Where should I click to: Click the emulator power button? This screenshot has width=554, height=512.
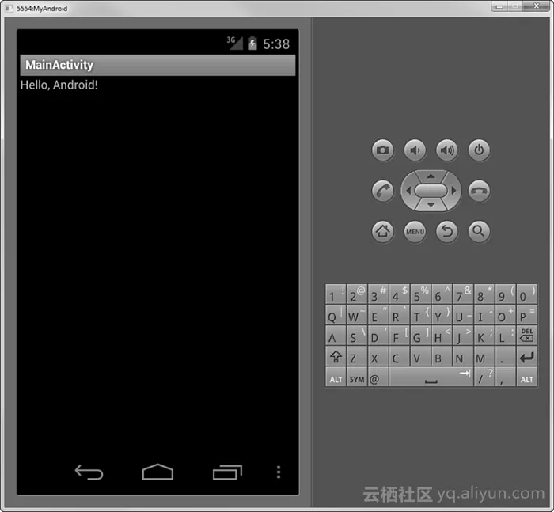(479, 150)
